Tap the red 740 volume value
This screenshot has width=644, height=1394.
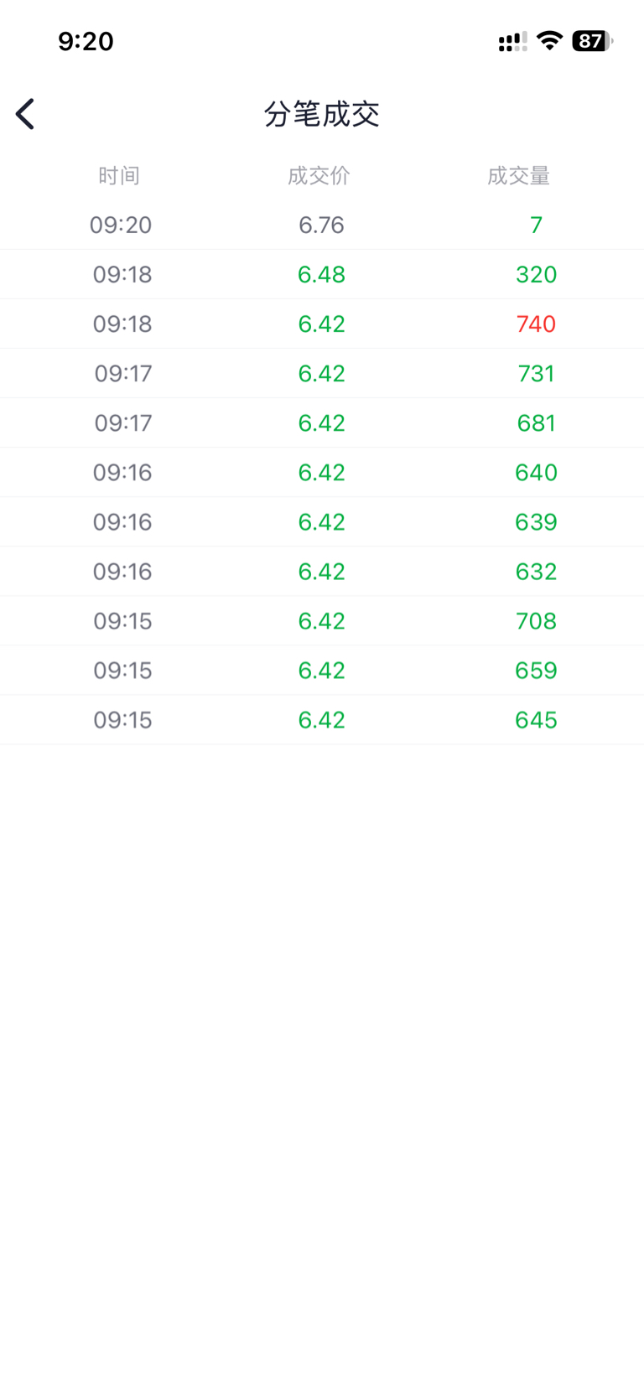click(x=536, y=324)
